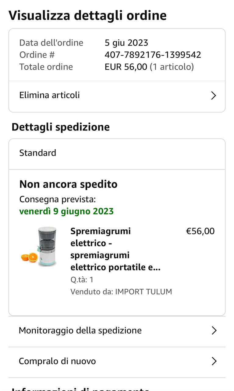Click the Standard shipping method row
Screen dimensions: 234x391
38,153
